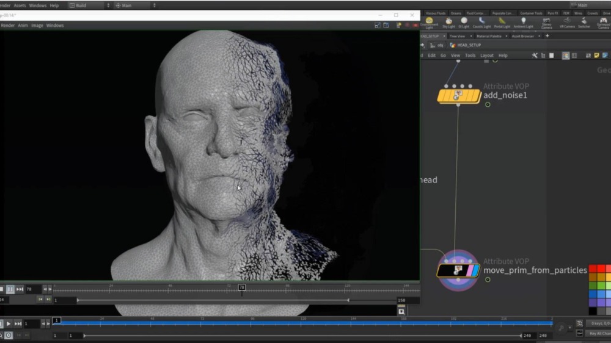This screenshot has width=611, height=343.
Task: Create a VR Camera from the shelf
Action: point(567,23)
